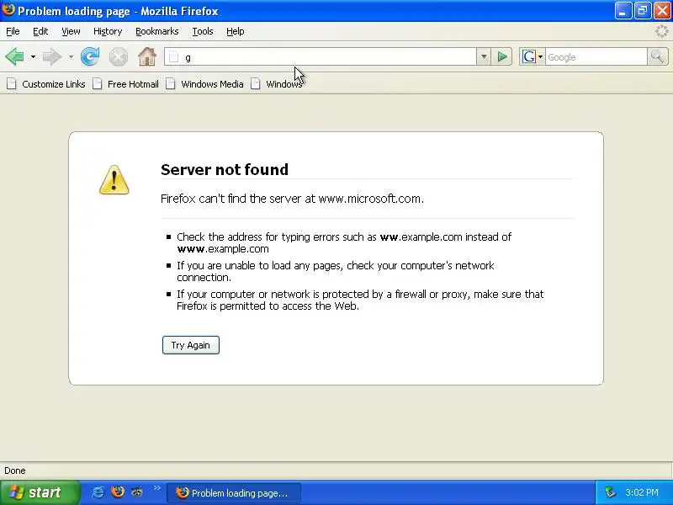Click the Done status bar text

coord(15,470)
